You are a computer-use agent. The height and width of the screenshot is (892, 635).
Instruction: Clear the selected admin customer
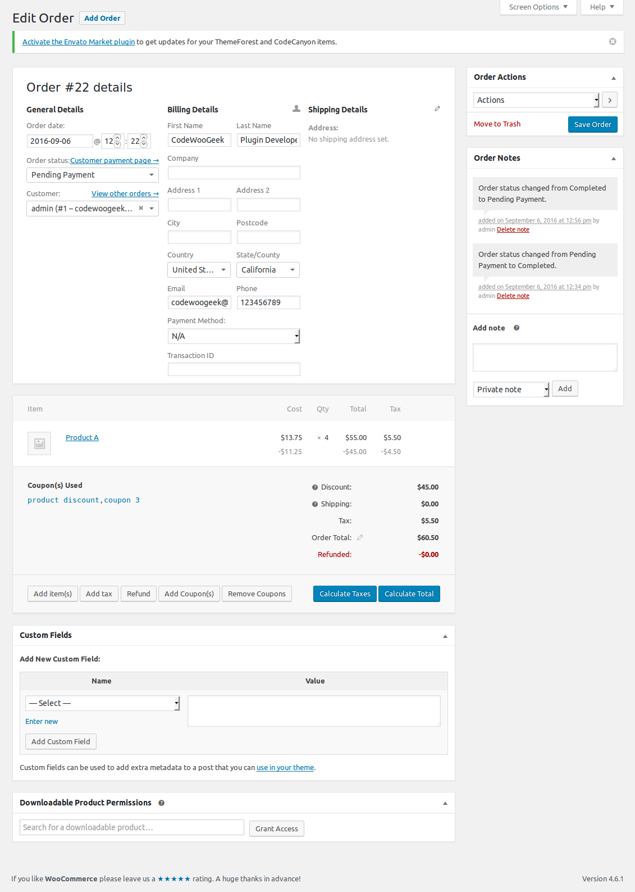point(141,208)
